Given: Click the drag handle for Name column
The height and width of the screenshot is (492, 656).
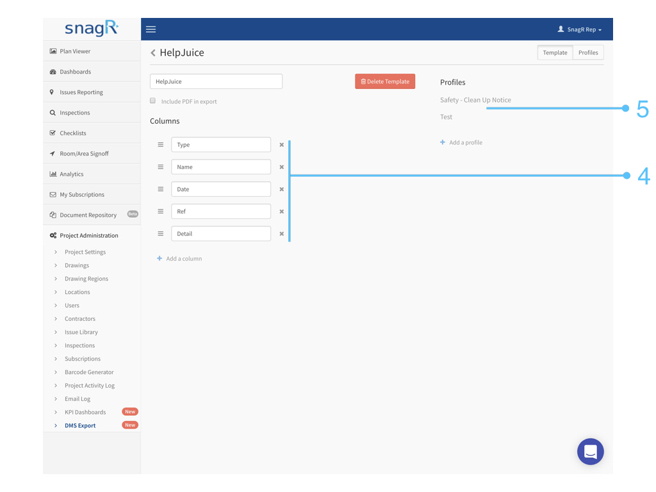Looking at the screenshot, I should tap(161, 167).
